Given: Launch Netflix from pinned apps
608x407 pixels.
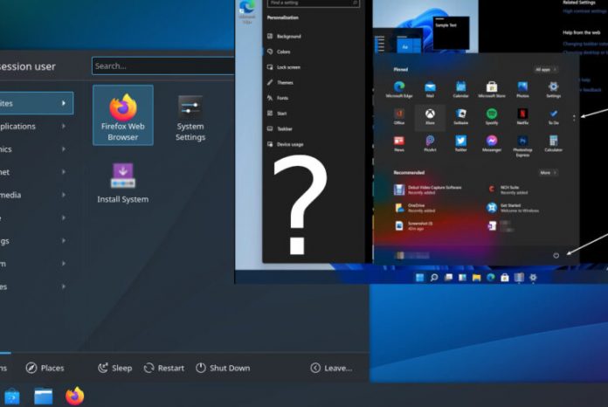Looking at the screenshot, I should pos(522,114).
